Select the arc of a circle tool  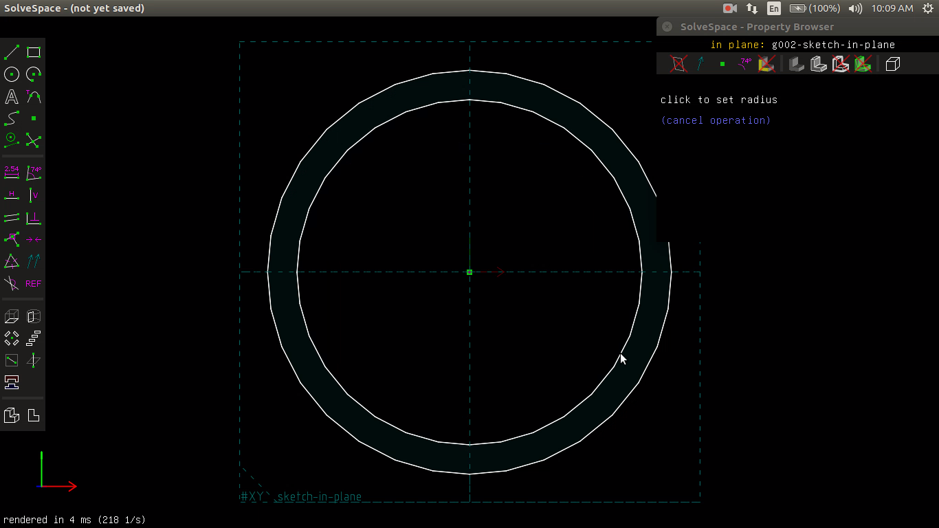[x=34, y=74]
